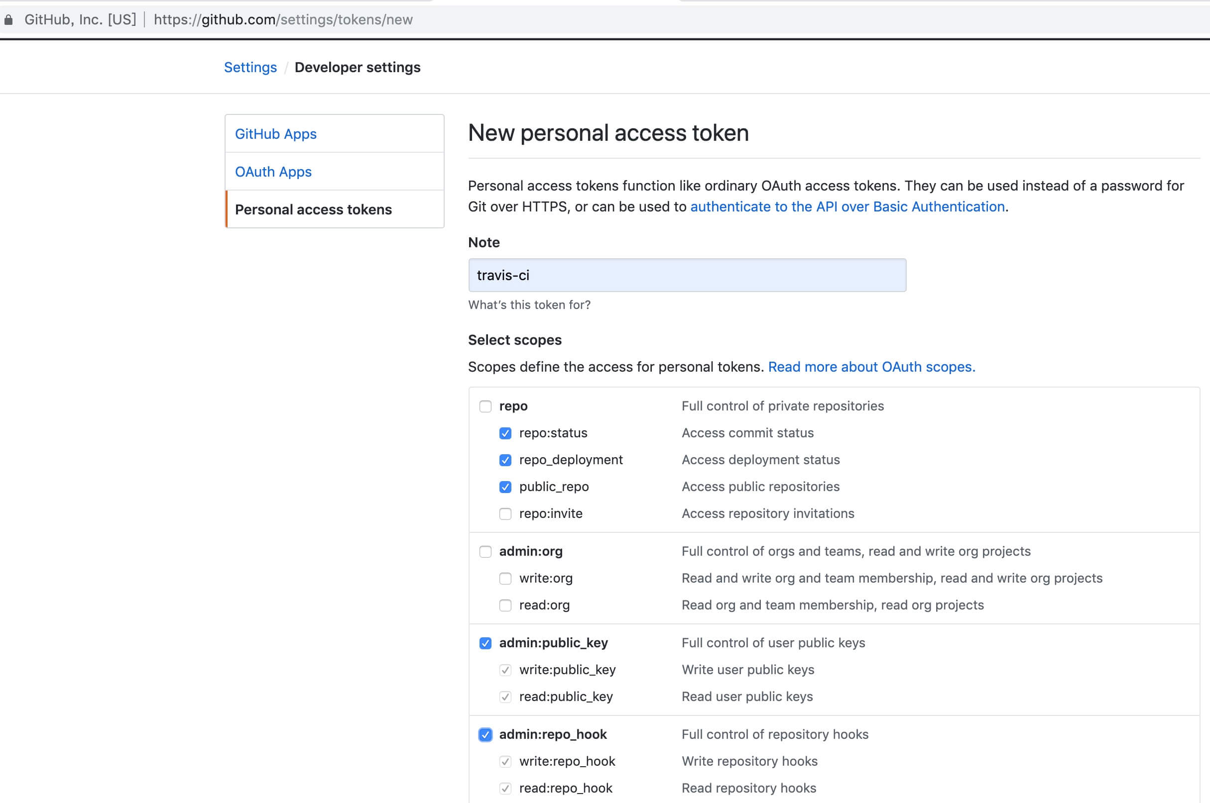Screen dimensions: 1210x803
Task: Open OAuth Apps in sidebar
Action: tap(273, 172)
